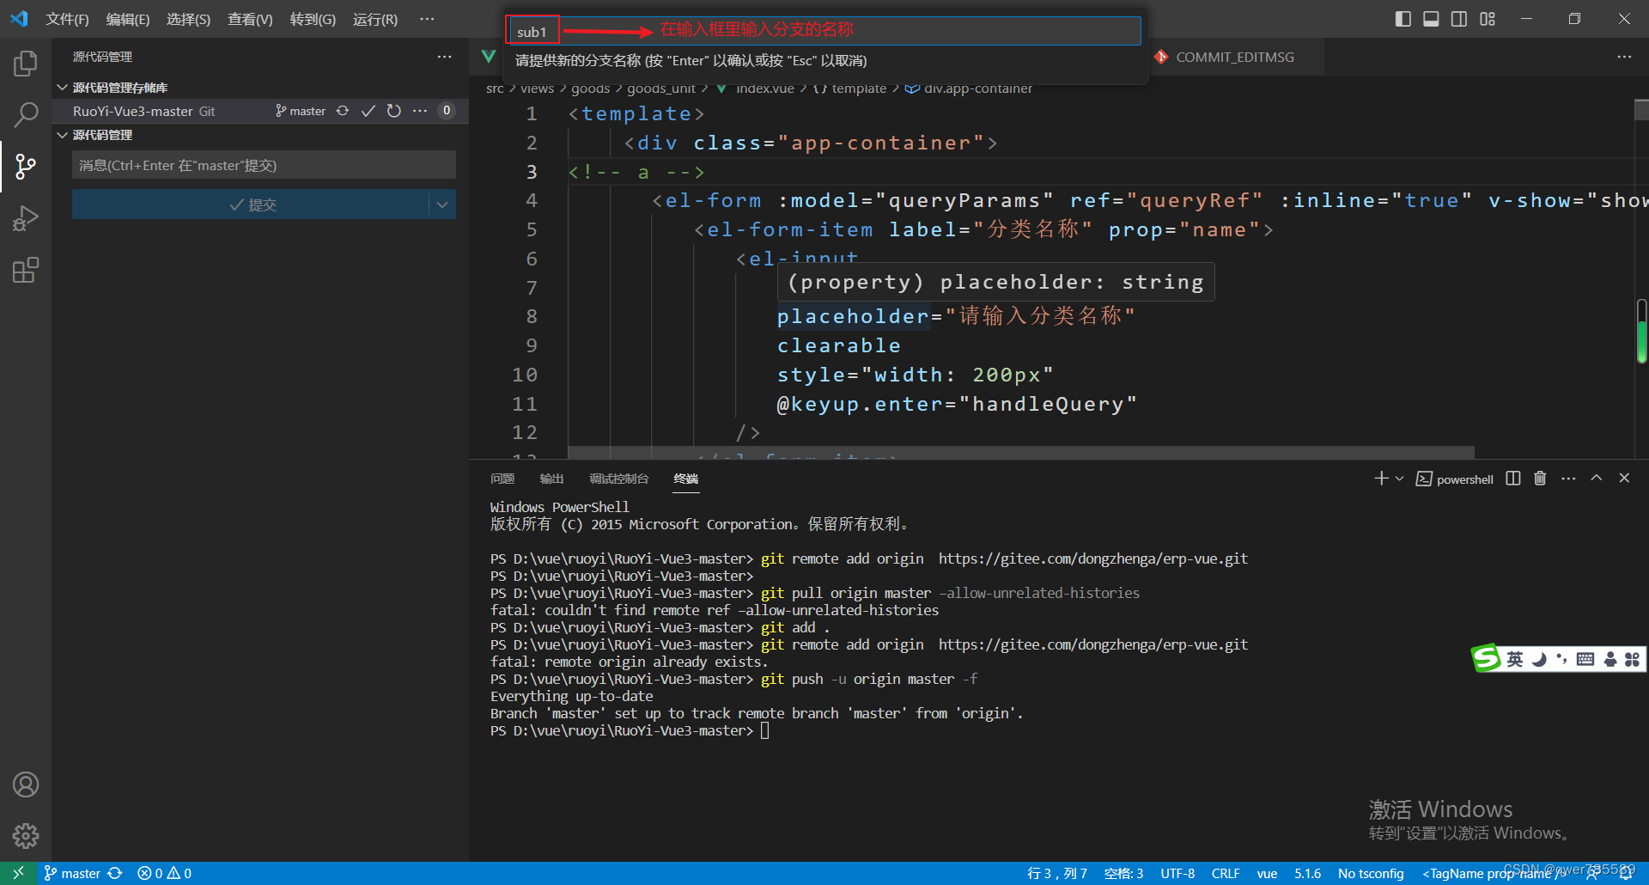Open the Accounts icon in activity bar
The image size is (1649, 885).
point(26,784)
